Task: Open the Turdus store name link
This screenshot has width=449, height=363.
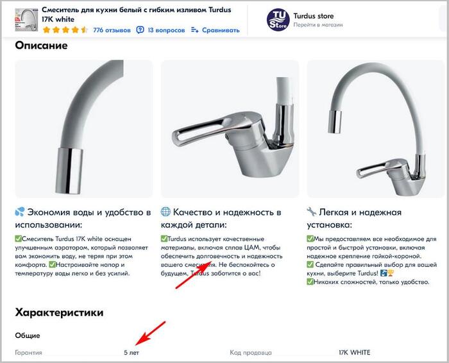Action: (x=313, y=16)
